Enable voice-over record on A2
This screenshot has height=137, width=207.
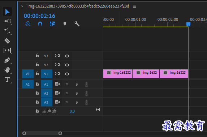pos(86,93)
